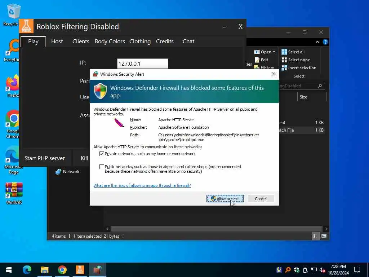The width and height of the screenshot is (369, 277).
Task: Open the Host tab
Action: (x=57, y=41)
